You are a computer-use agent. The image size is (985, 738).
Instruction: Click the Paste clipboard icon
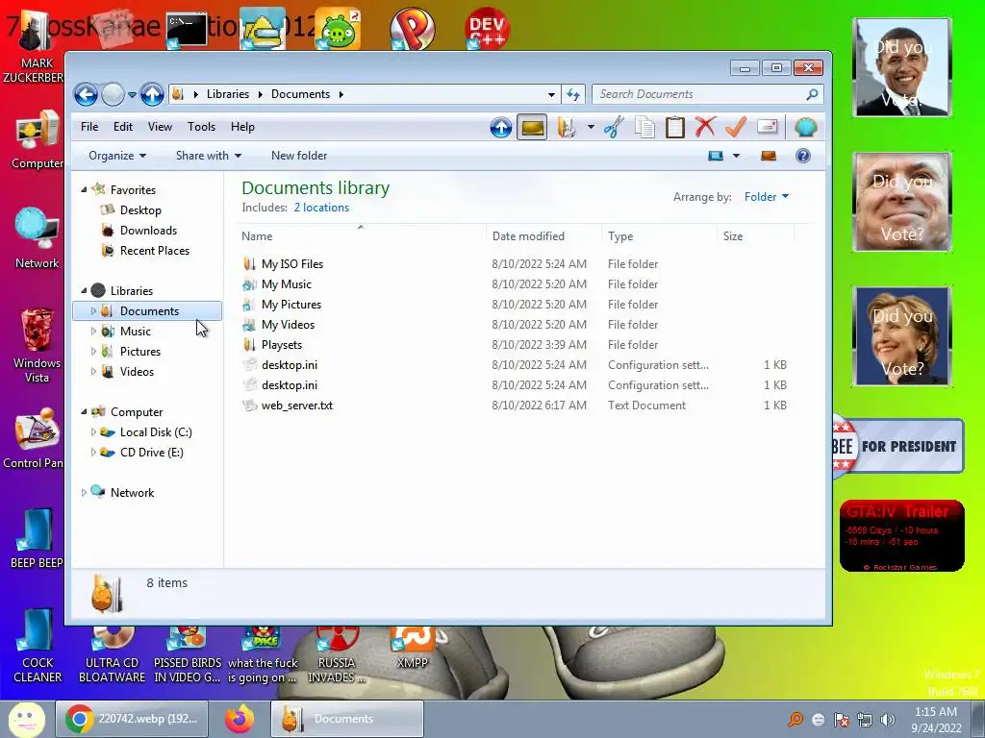(x=674, y=128)
